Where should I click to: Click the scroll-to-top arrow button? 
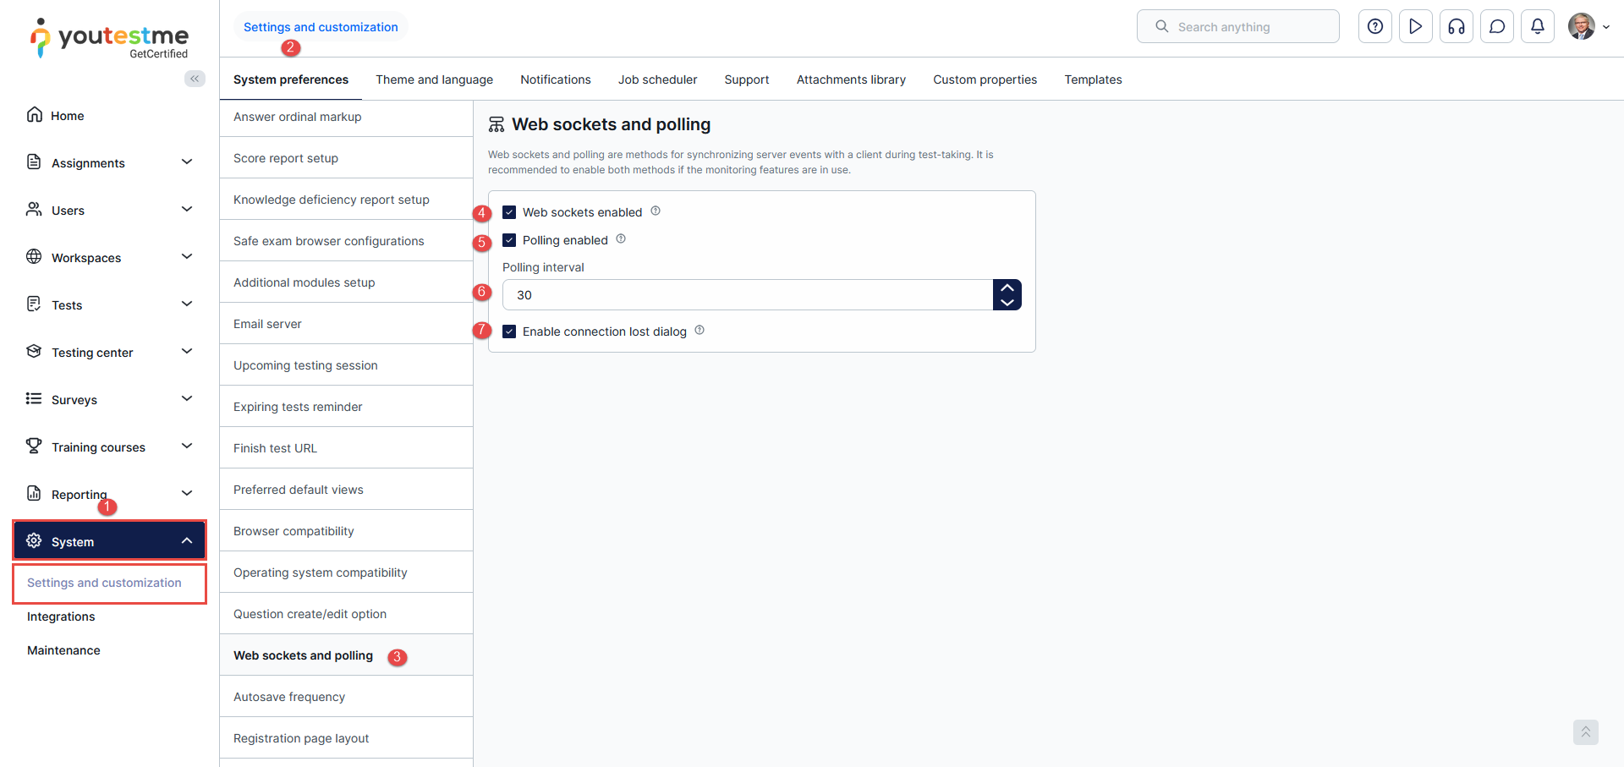(x=1586, y=731)
